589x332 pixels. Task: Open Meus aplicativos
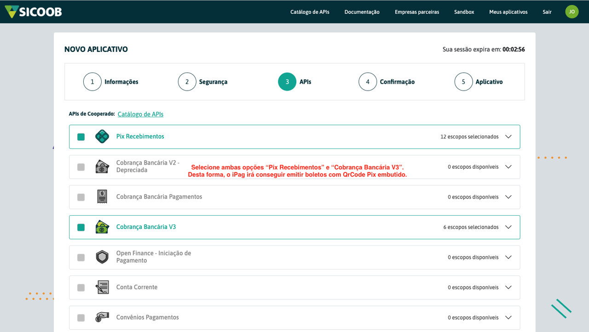(x=508, y=12)
